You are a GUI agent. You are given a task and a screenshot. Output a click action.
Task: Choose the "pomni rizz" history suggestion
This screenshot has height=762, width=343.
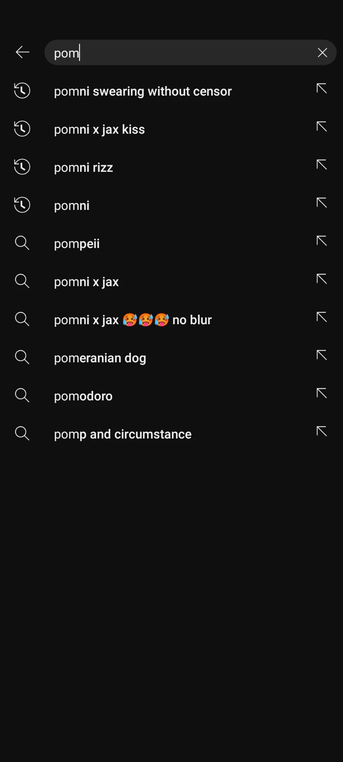tap(84, 168)
